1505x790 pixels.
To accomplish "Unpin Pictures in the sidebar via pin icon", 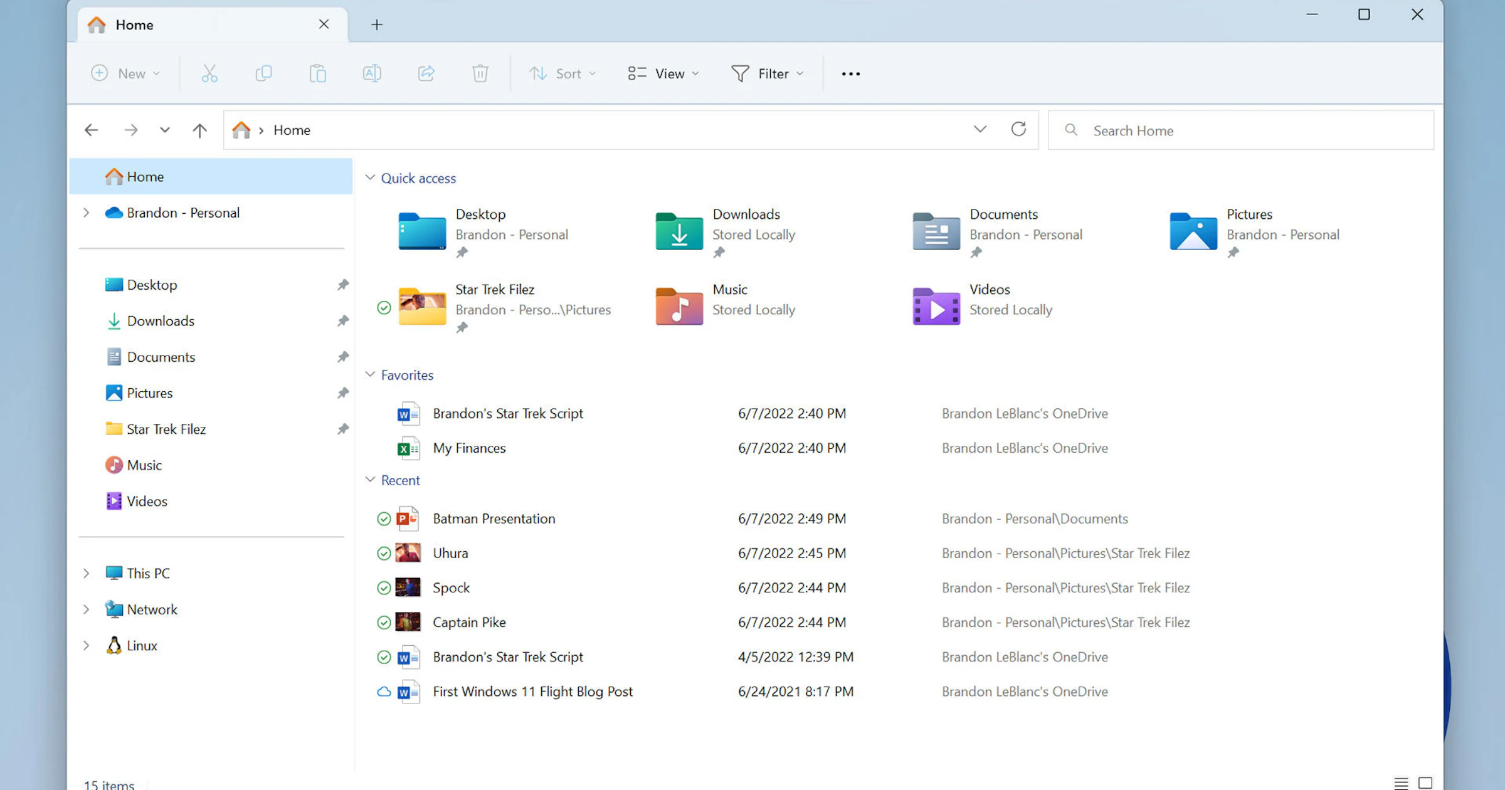I will (x=342, y=393).
